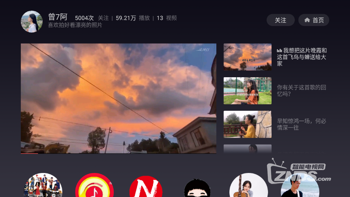Click the red video progress bar

click(x=30, y=153)
